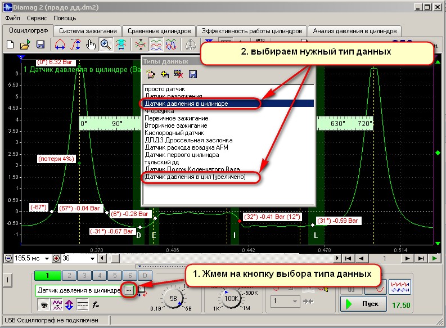The image size is (446, 328).
Task: Switch to the Осциллограф tab
Action: pyautogui.click(x=29, y=30)
